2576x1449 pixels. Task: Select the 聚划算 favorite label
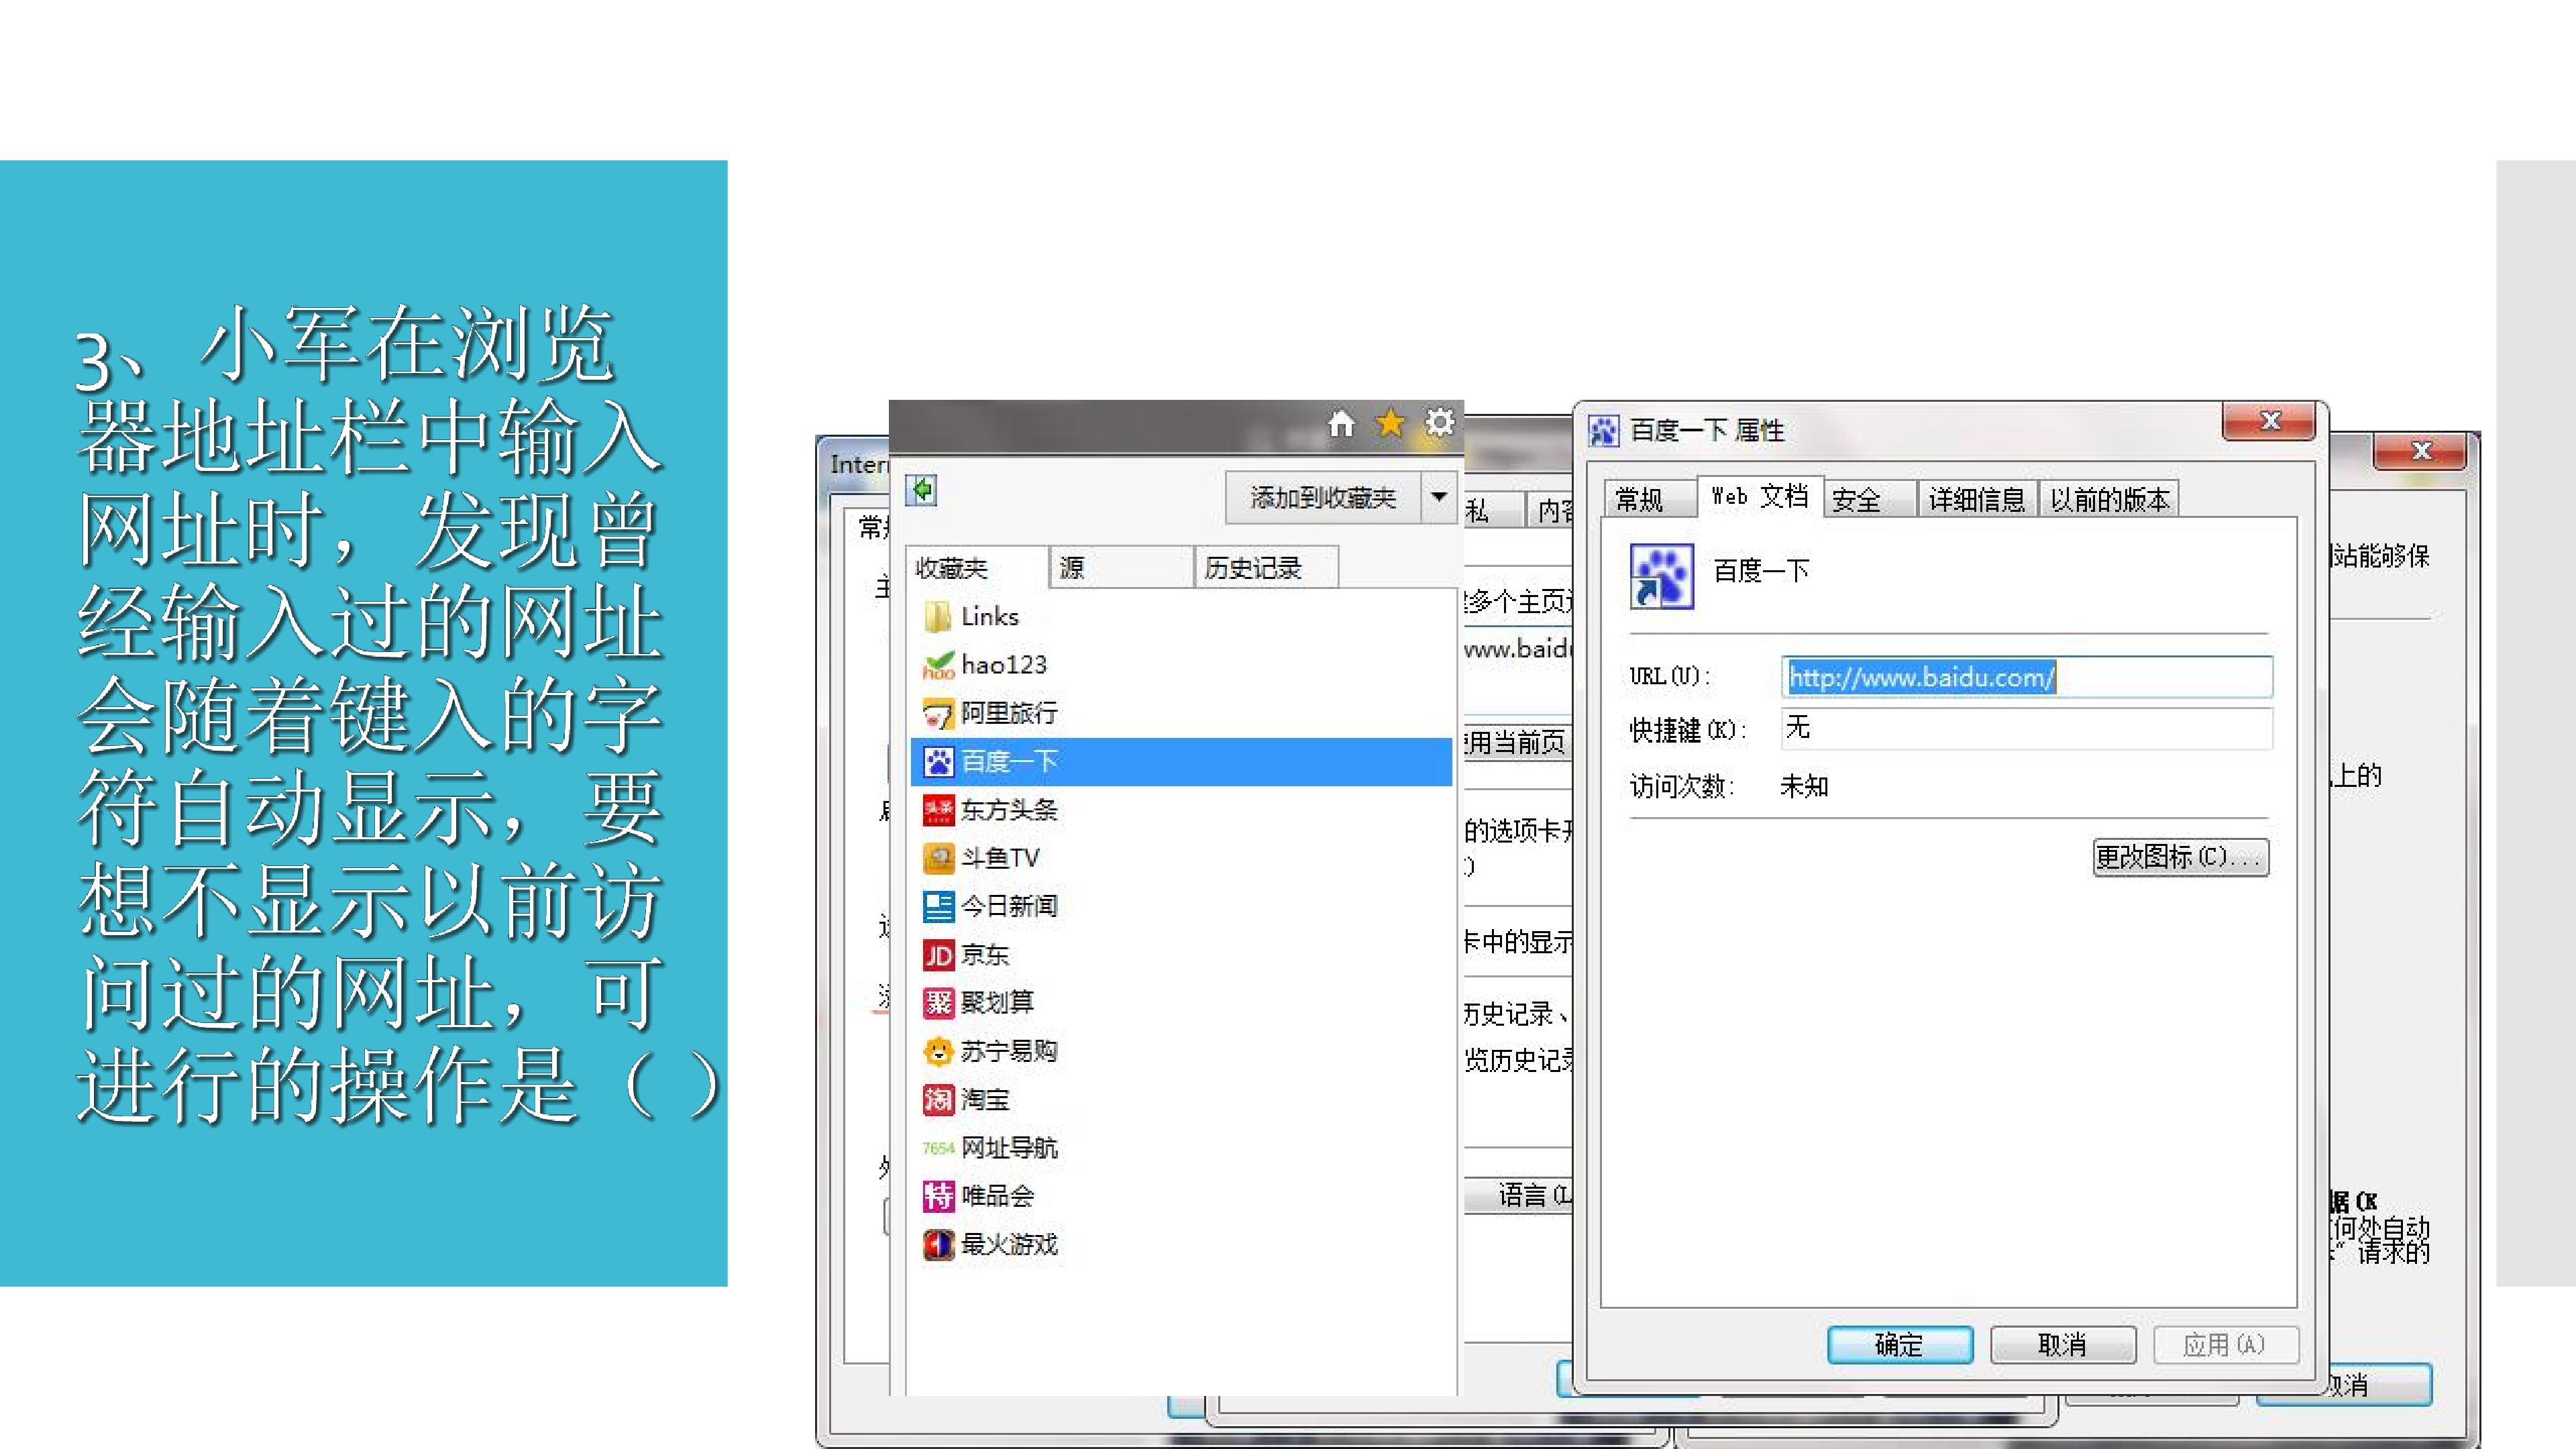click(x=997, y=1002)
